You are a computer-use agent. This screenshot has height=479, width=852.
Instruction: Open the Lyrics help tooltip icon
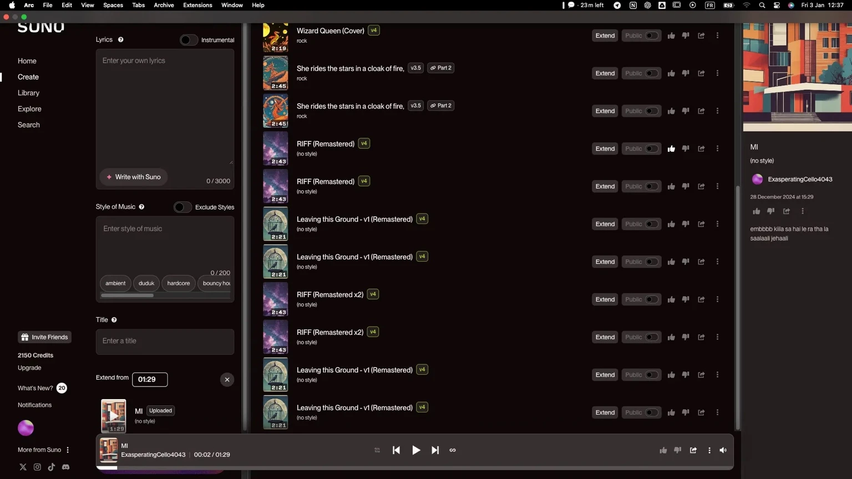120,40
